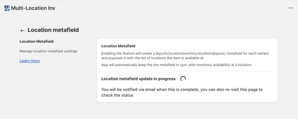298x119 pixels.
Task: Select the Location Metafield heading inside the card
Action: pyautogui.click(x=118, y=46)
